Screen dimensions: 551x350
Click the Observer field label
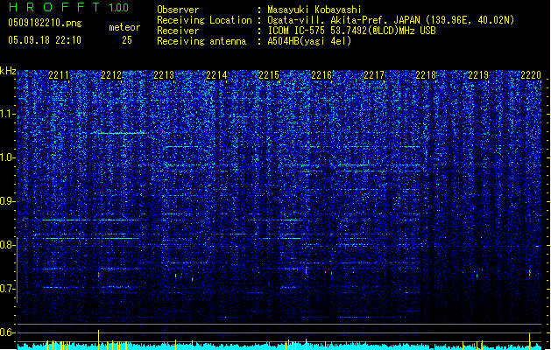click(x=178, y=10)
